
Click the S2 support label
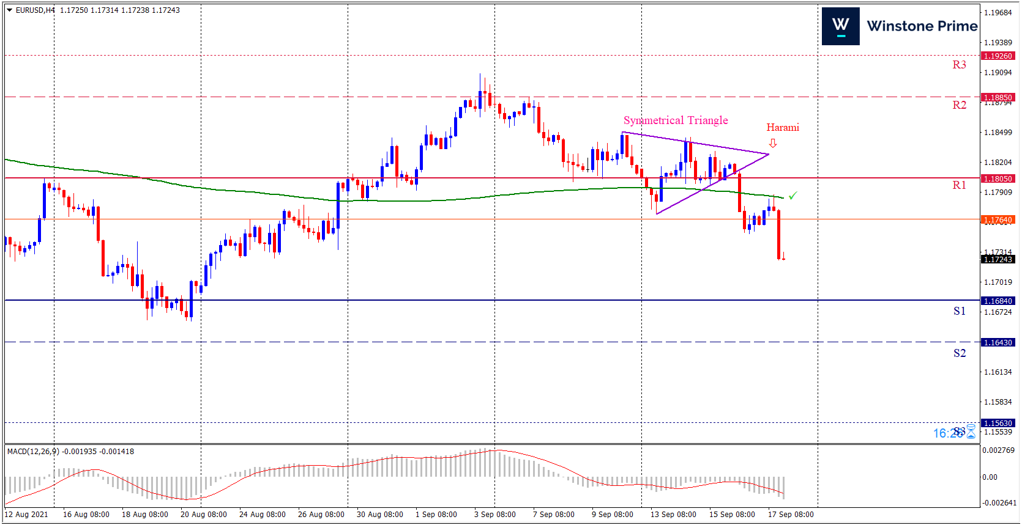click(959, 353)
